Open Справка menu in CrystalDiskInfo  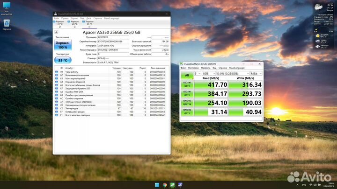(97, 18)
